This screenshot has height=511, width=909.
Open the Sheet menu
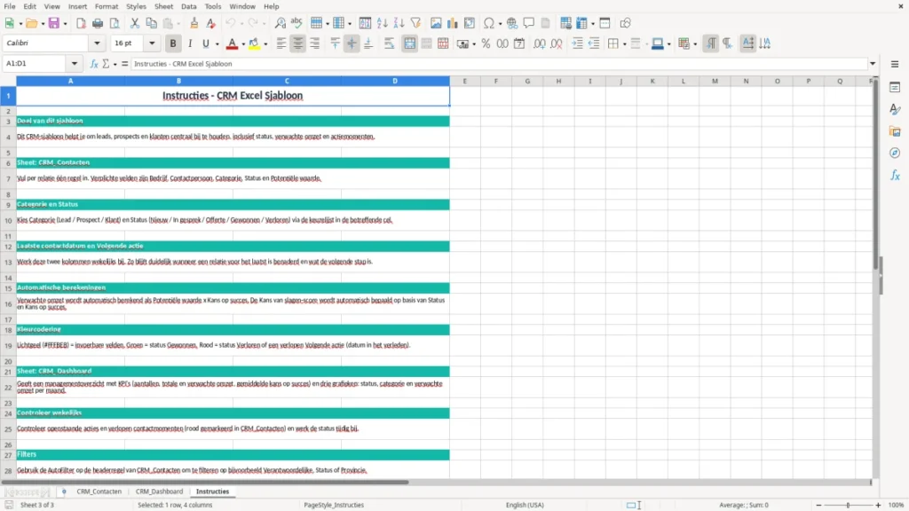click(163, 6)
